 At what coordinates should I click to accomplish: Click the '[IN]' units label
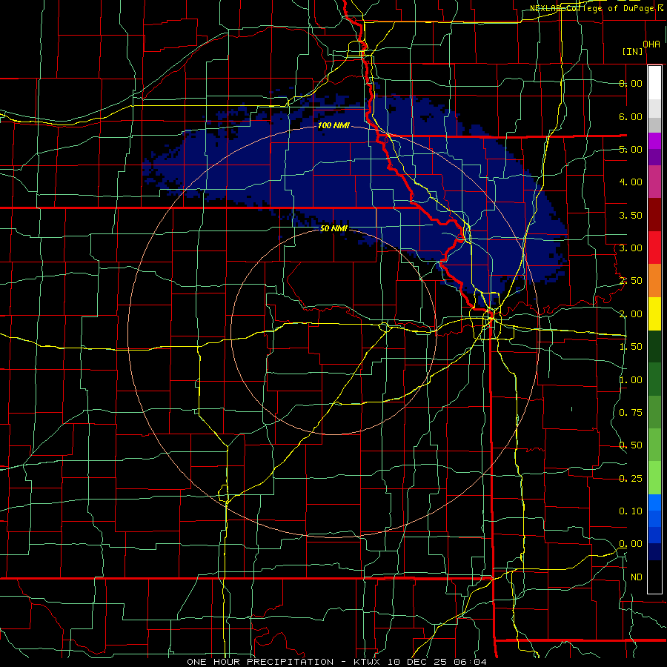tap(633, 51)
